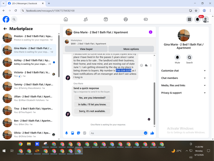Open a new browser tab
The image size is (214, 161).
click(x=49, y=3)
